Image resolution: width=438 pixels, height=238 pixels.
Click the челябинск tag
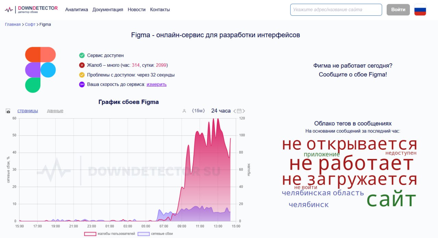[x=309, y=205]
